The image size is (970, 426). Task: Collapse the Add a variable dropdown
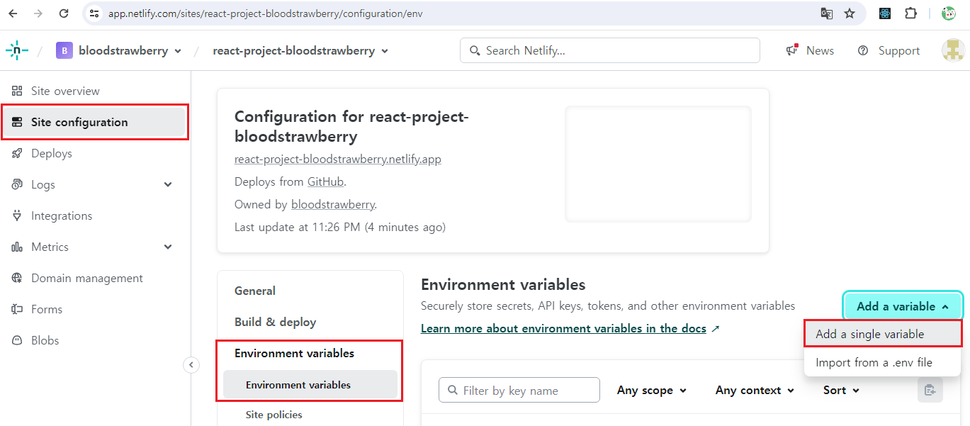pos(903,306)
